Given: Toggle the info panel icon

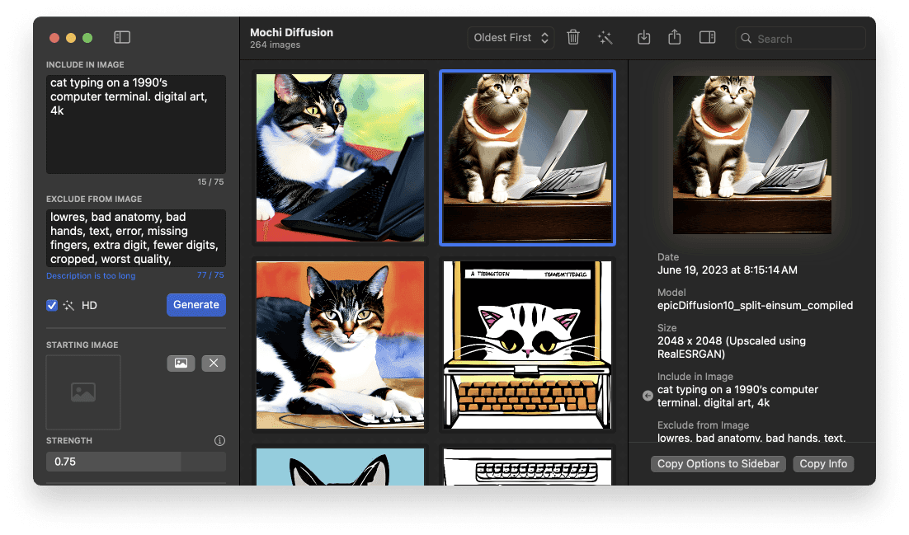Looking at the screenshot, I should click(x=707, y=38).
